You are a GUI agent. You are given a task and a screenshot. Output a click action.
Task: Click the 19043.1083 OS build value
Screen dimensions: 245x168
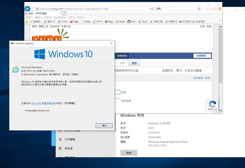(x=154, y=137)
